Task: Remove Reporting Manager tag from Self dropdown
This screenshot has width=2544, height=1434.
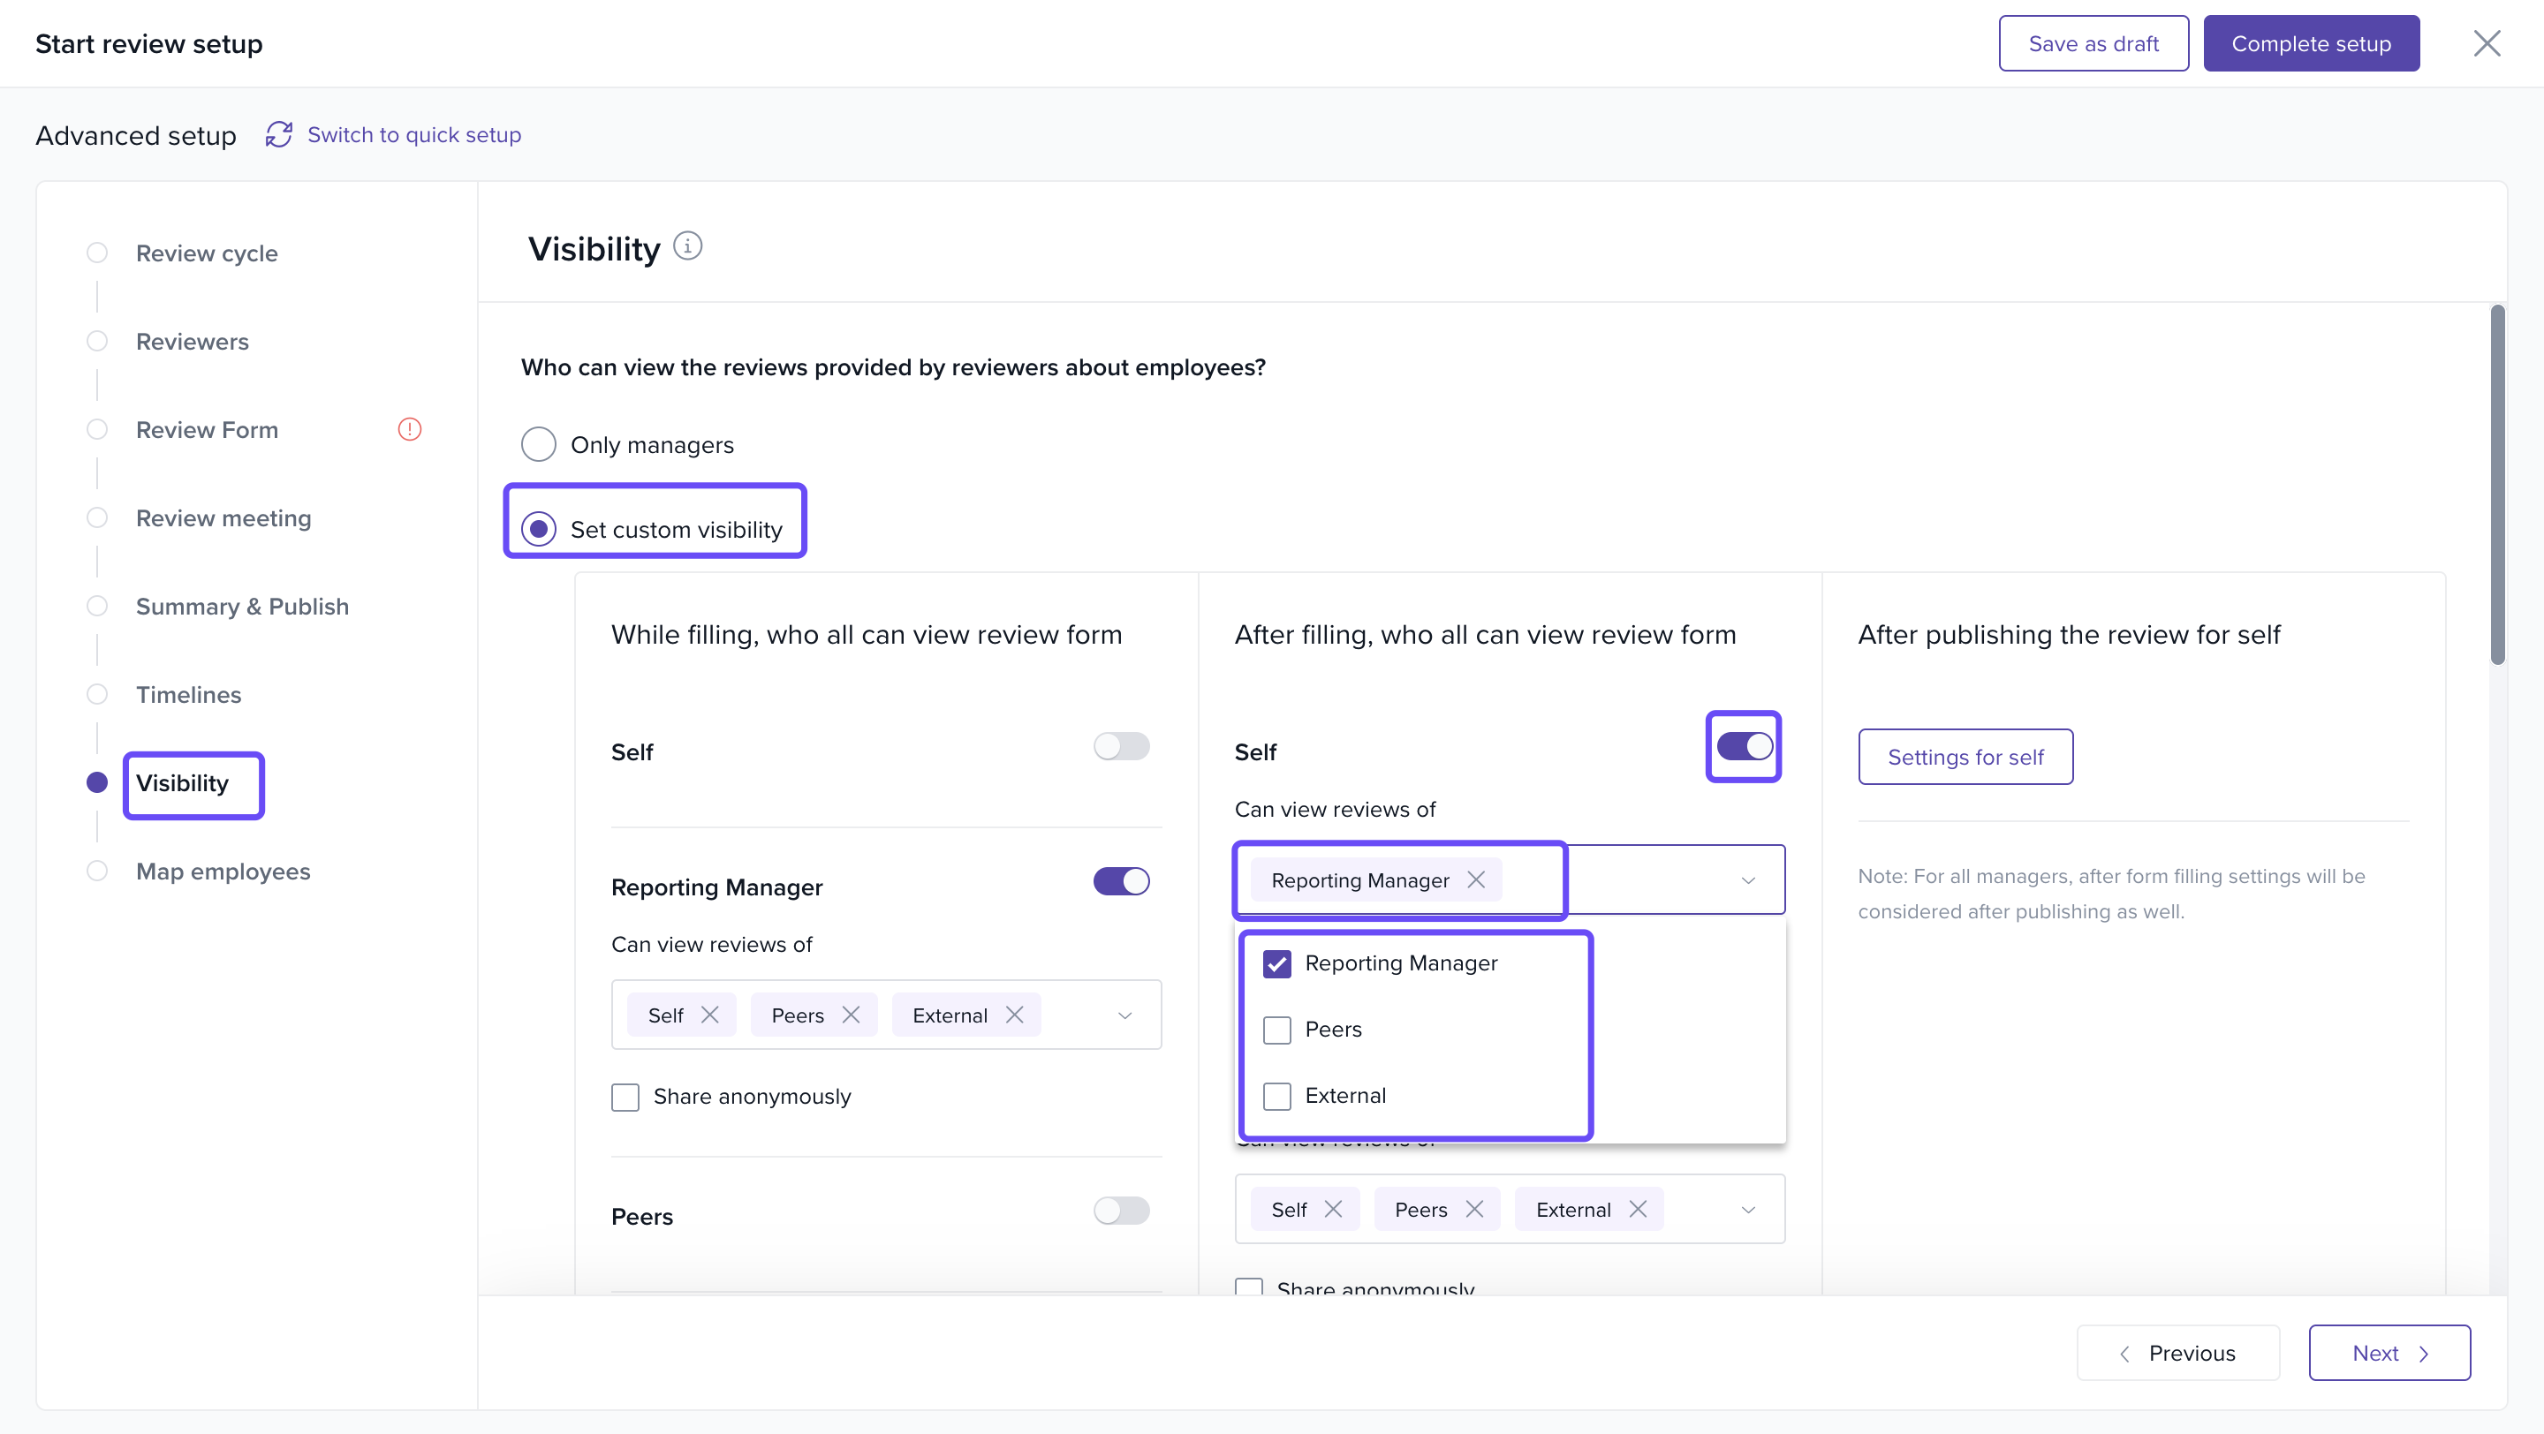Action: point(1475,879)
